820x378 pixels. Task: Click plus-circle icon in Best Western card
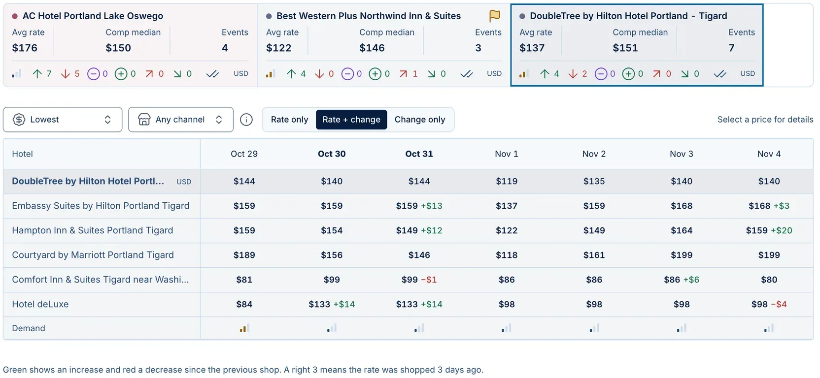pyautogui.click(x=375, y=74)
